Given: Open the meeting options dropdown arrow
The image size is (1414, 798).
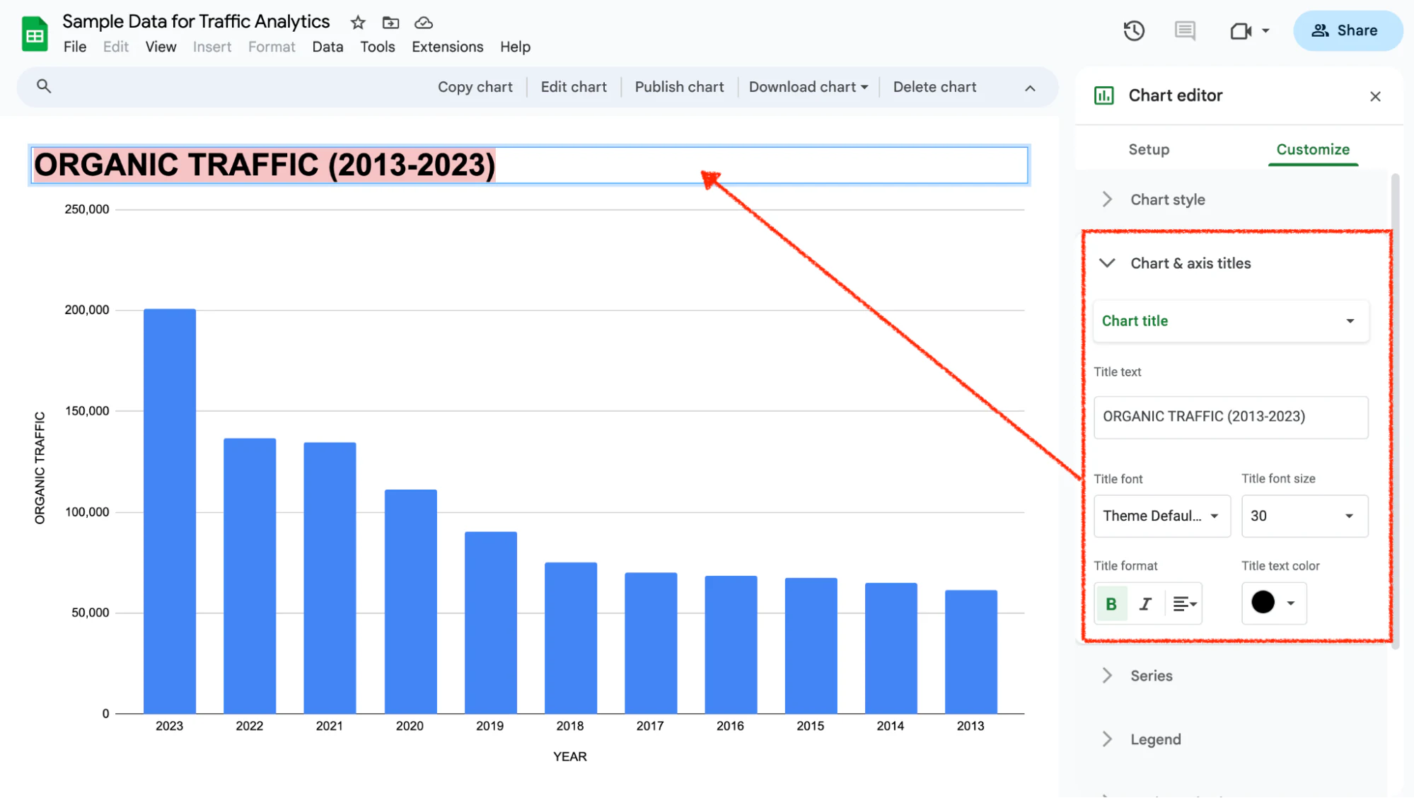Looking at the screenshot, I should point(1265,30).
